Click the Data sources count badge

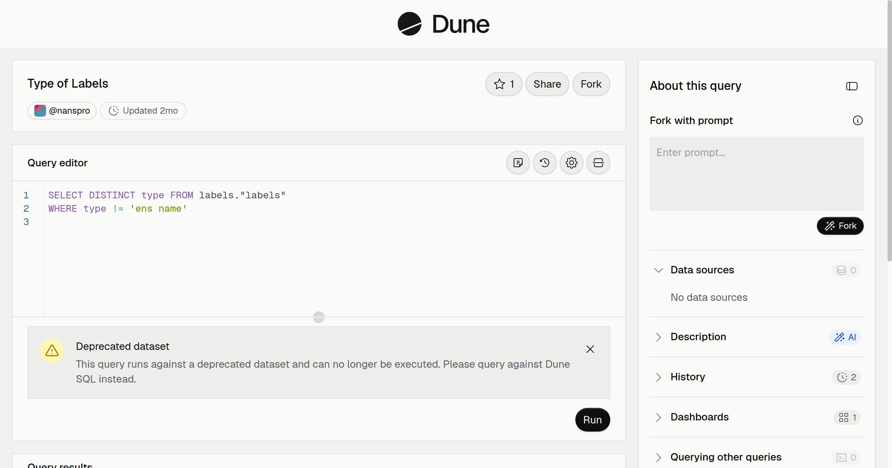846,270
